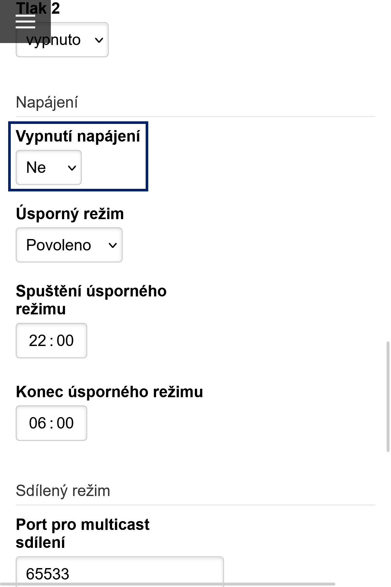Screen dimensions: 391x587
Task: Expand the vypnuto dropdown under Tlak 2
Action: pos(62,39)
